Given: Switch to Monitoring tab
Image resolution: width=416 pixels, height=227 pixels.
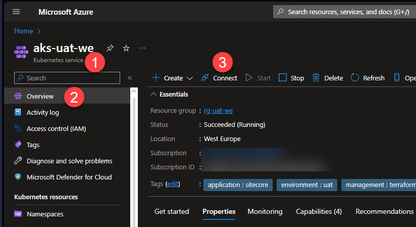Looking at the screenshot, I should pos(265,212).
